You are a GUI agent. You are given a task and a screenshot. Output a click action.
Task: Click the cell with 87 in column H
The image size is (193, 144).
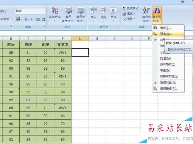[x=11, y=132]
